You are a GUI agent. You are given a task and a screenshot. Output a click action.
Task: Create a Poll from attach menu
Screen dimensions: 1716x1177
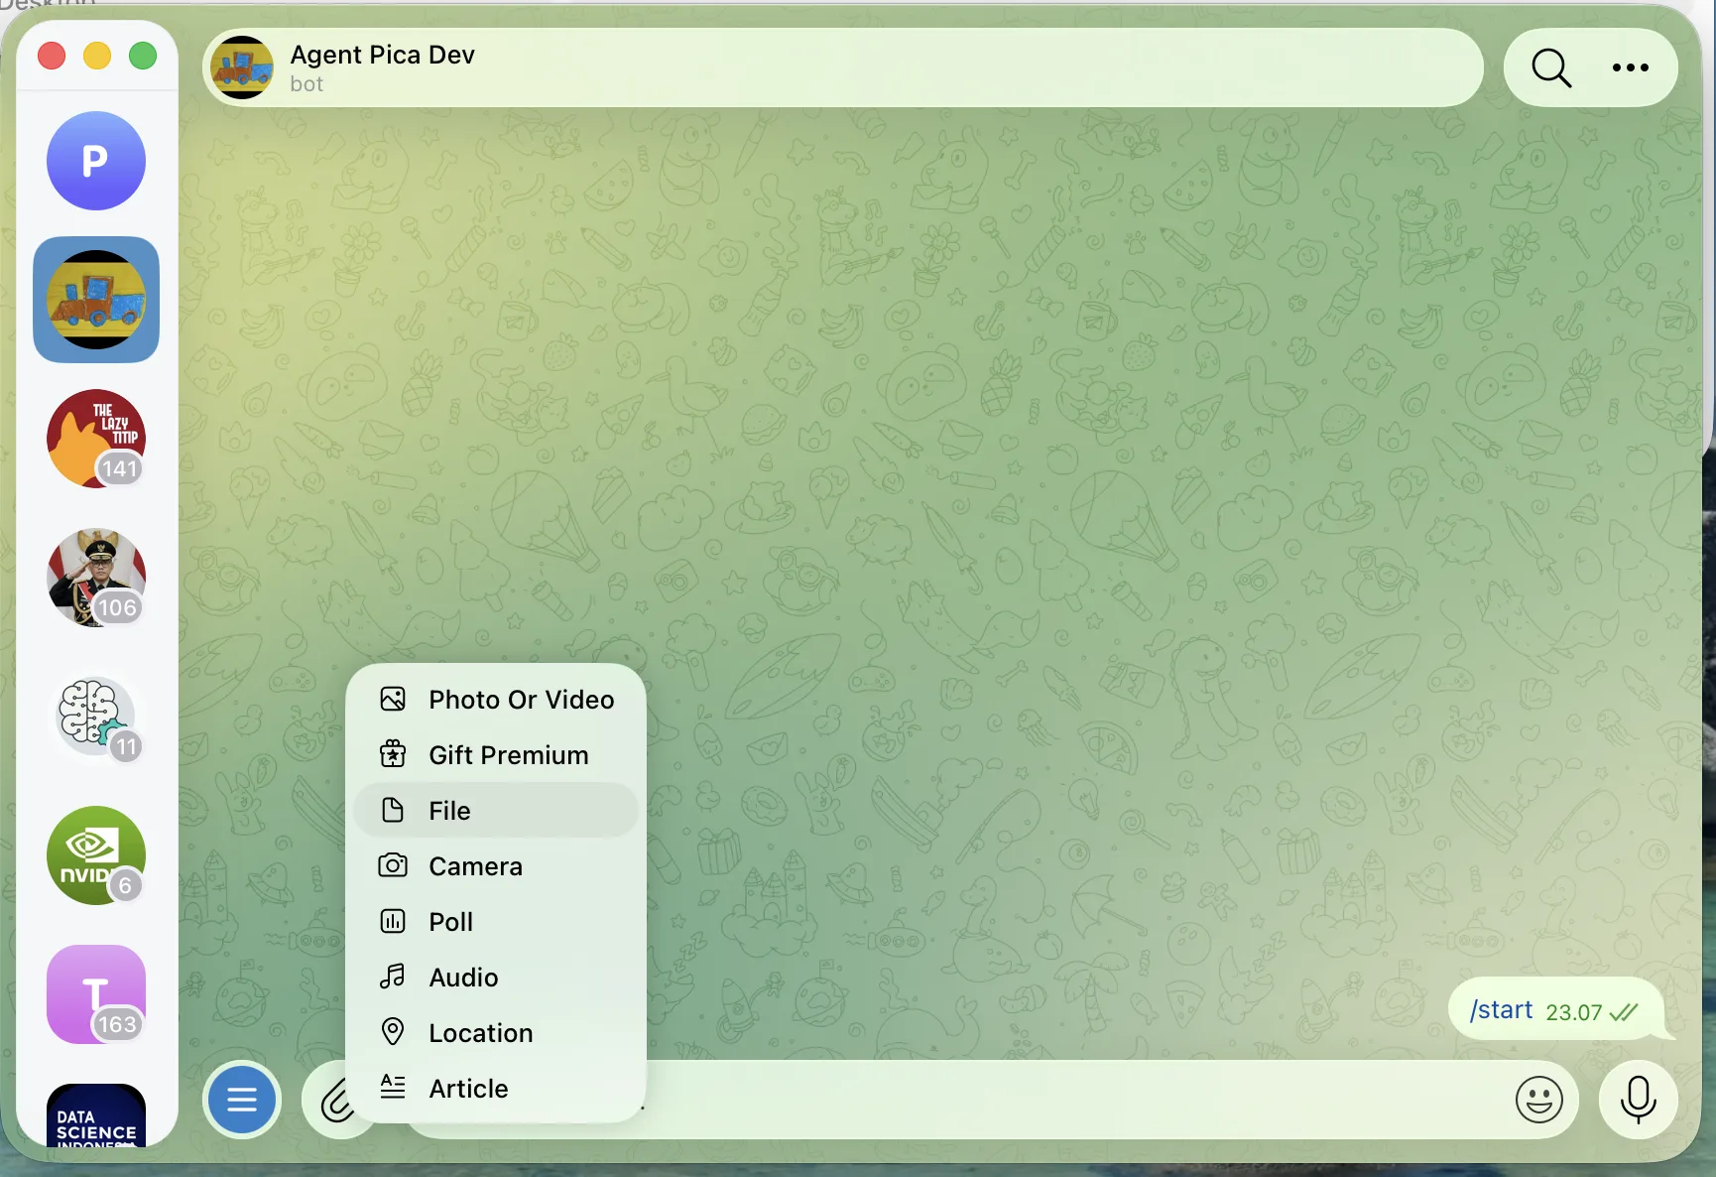pyautogui.click(x=496, y=922)
